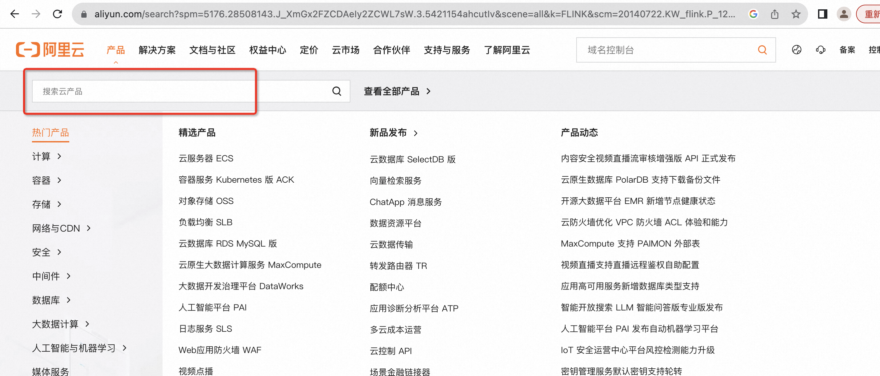
Task: Read IoT 安全运营中心平台风控检测能力升级 news
Action: pyautogui.click(x=638, y=350)
